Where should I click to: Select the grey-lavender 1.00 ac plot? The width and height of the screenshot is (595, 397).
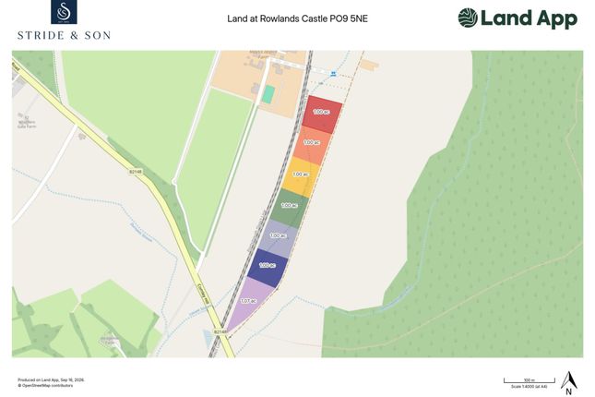point(279,238)
